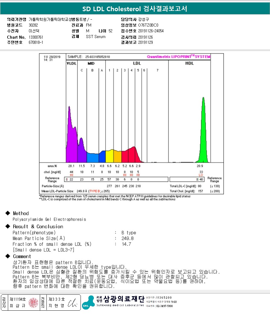Click the SML teal logo icon
The width and height of the screenshot is (270, 314).
click(x=88, y=303)
